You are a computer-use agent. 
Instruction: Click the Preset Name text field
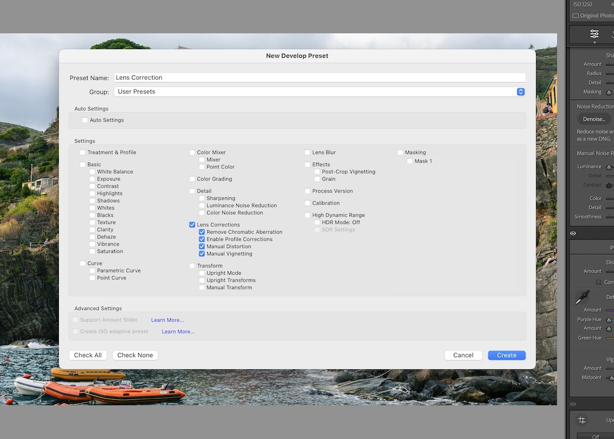click(x=319, y=78)
